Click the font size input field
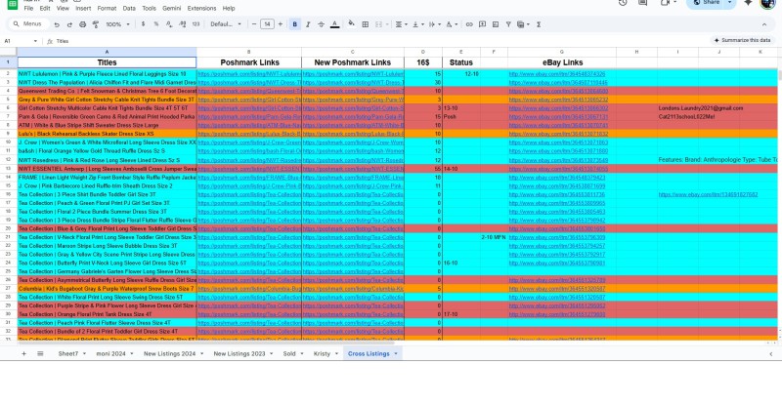Viewport: 782px width, 405px height. (x=268, y=23)
